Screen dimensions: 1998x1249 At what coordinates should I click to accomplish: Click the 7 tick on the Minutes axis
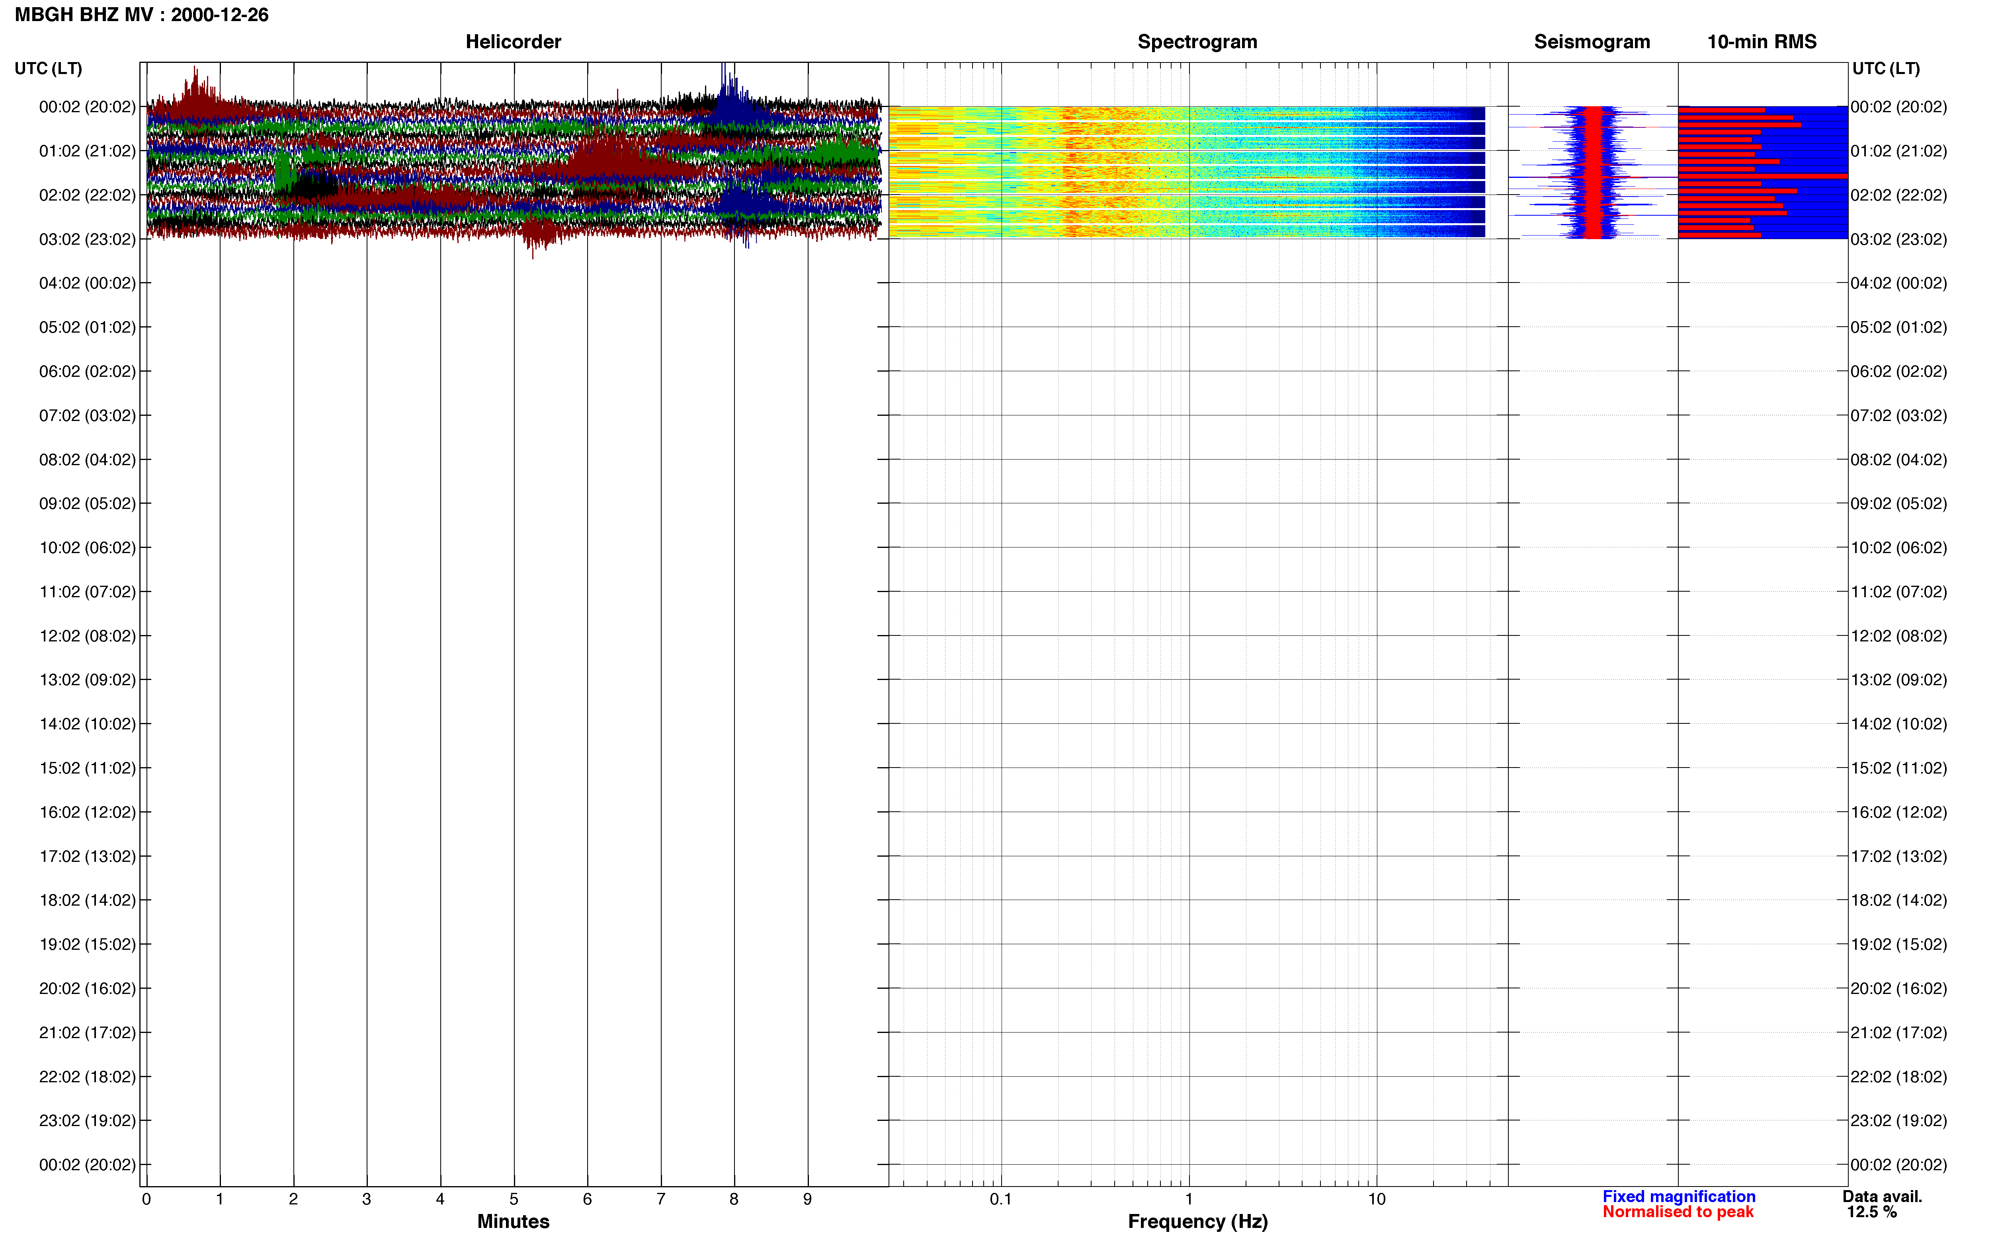coord(661,1198)
